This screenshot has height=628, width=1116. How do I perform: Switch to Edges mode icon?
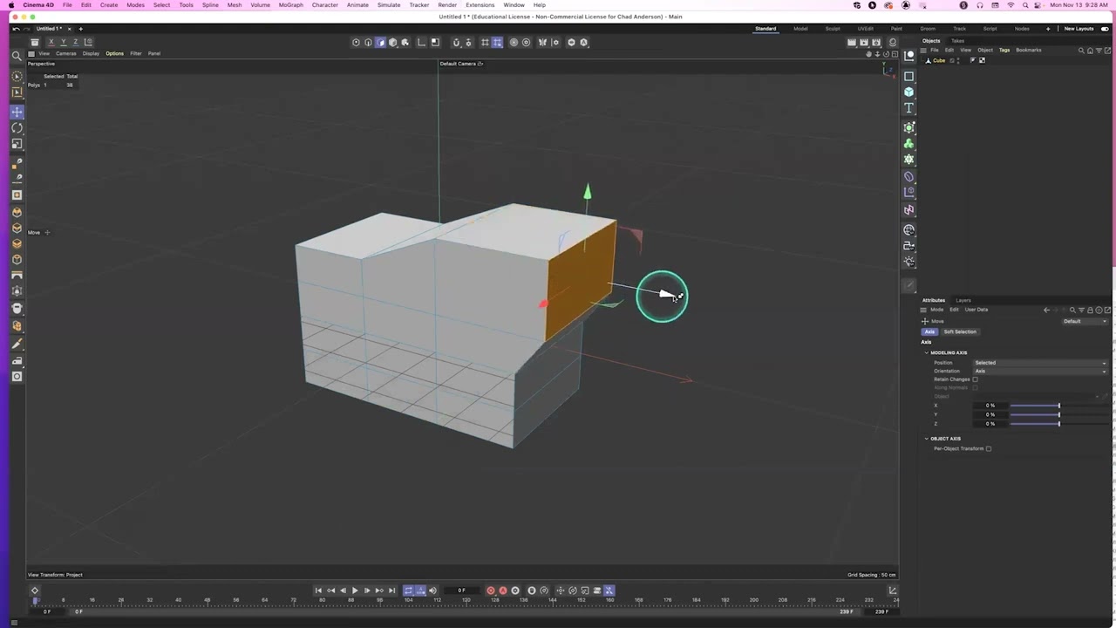(368, 42)
